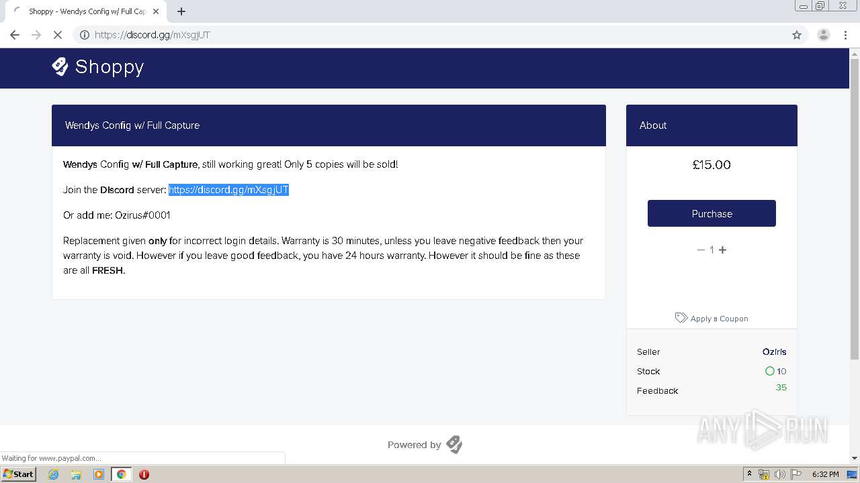Close the Shoppy Wendys Config tab
This screenshot has width=860, height=483.
tap(156, 11)
